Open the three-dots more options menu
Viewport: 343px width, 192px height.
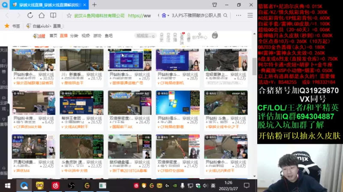[238, 15]
